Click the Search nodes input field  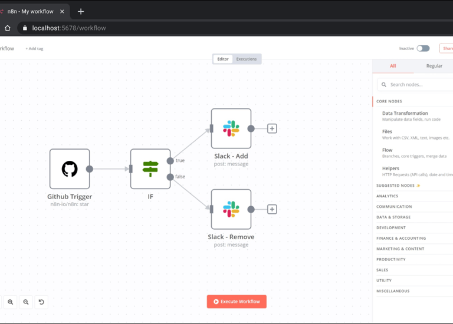415,84
